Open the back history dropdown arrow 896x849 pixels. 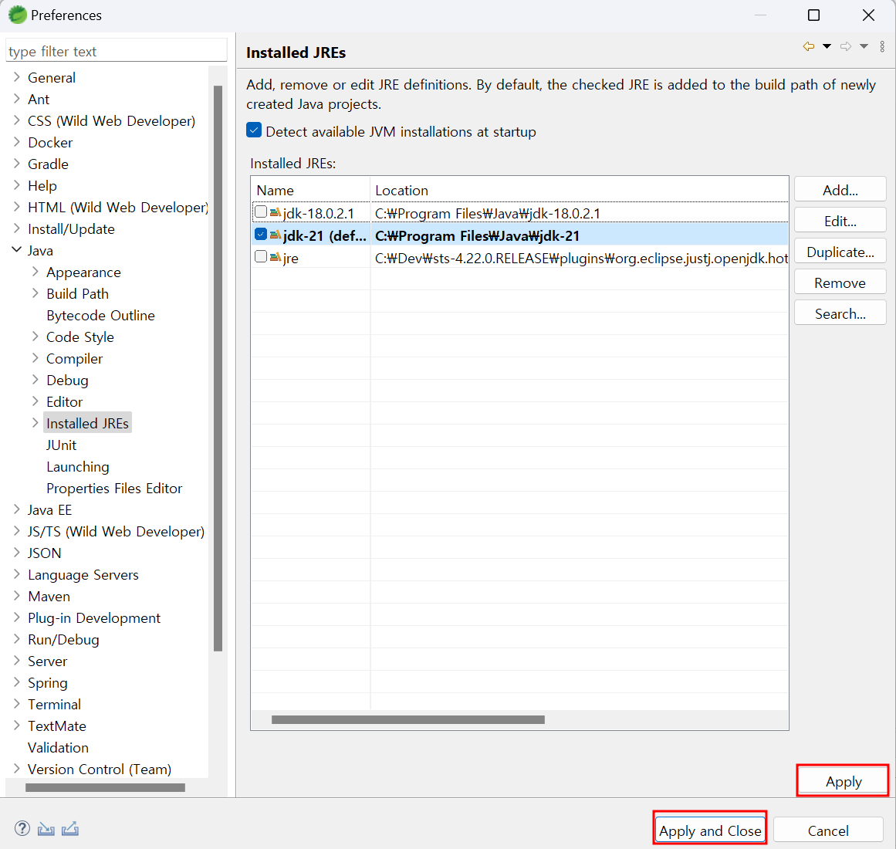[827, 47]
